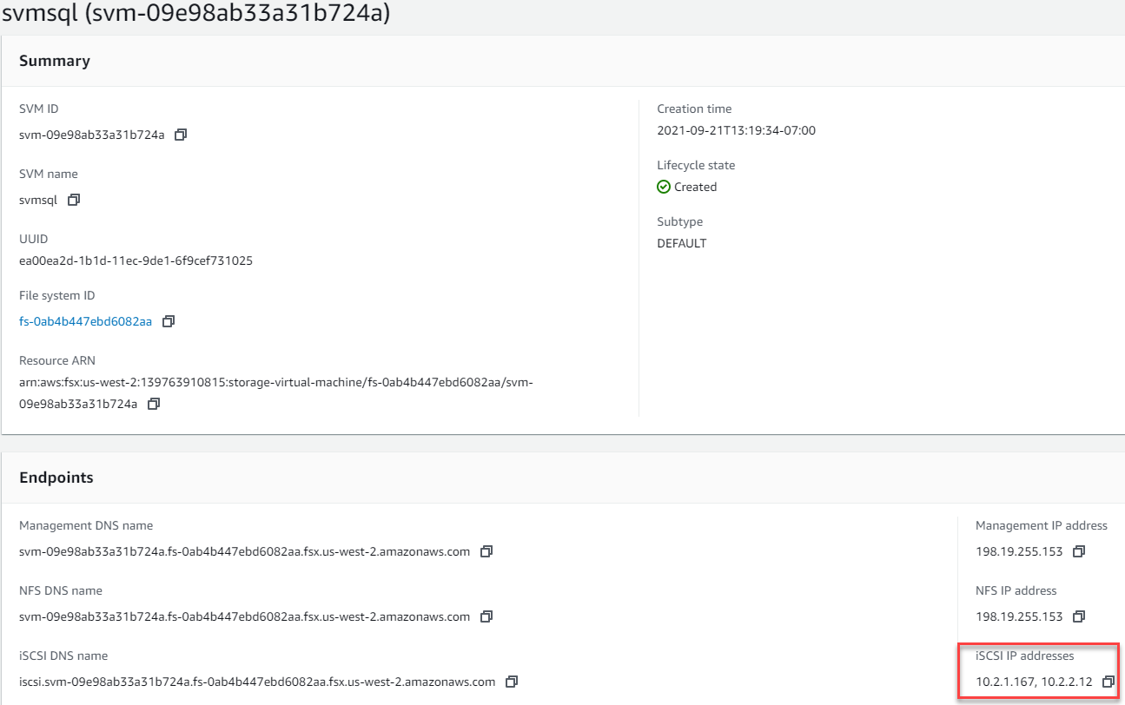Click the DEFAULT subtype value
1125x705 pixels.
(x=682, y=243)
